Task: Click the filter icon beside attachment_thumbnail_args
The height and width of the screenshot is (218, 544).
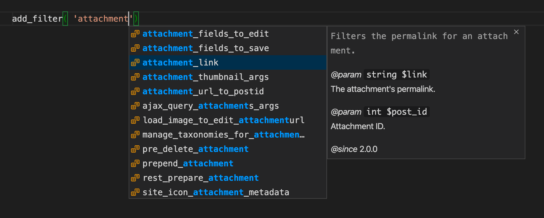Action: tap(135, 77)
